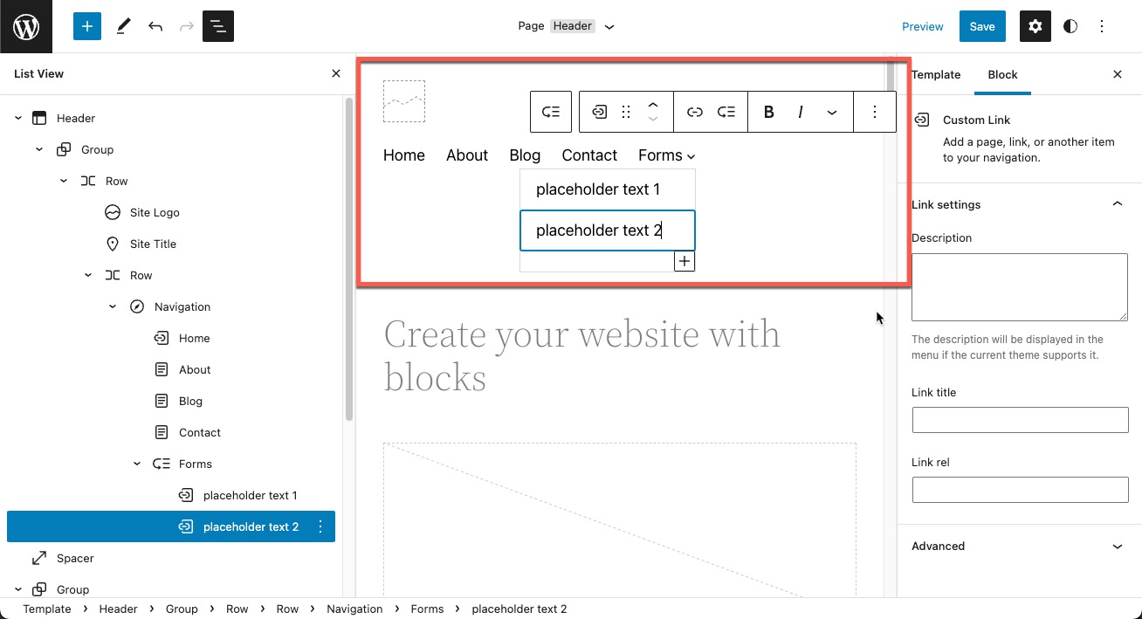This screenshot has height=619, width=1142.
Task: Move the block up with the arrow icon
Action: pos(653,106)
